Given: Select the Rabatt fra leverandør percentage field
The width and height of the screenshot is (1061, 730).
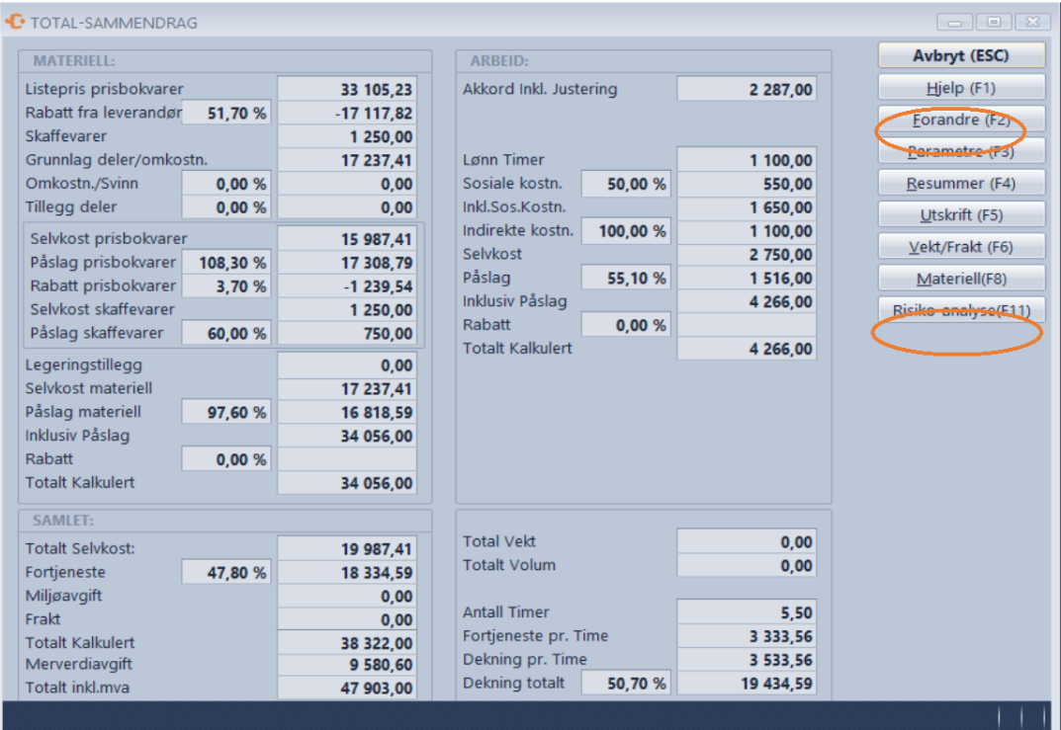Looking at the screenshot, I should 226,114.
